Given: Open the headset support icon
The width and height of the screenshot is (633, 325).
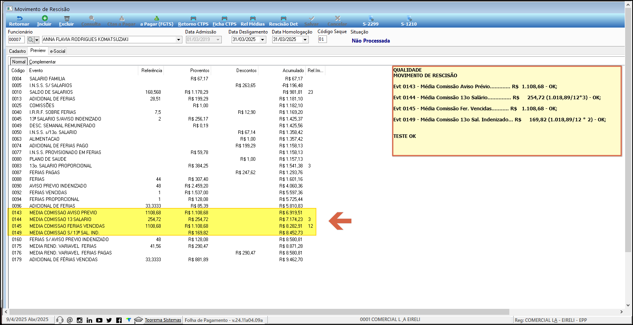Looking at the screenshot, I should click(x=60, y=320).
